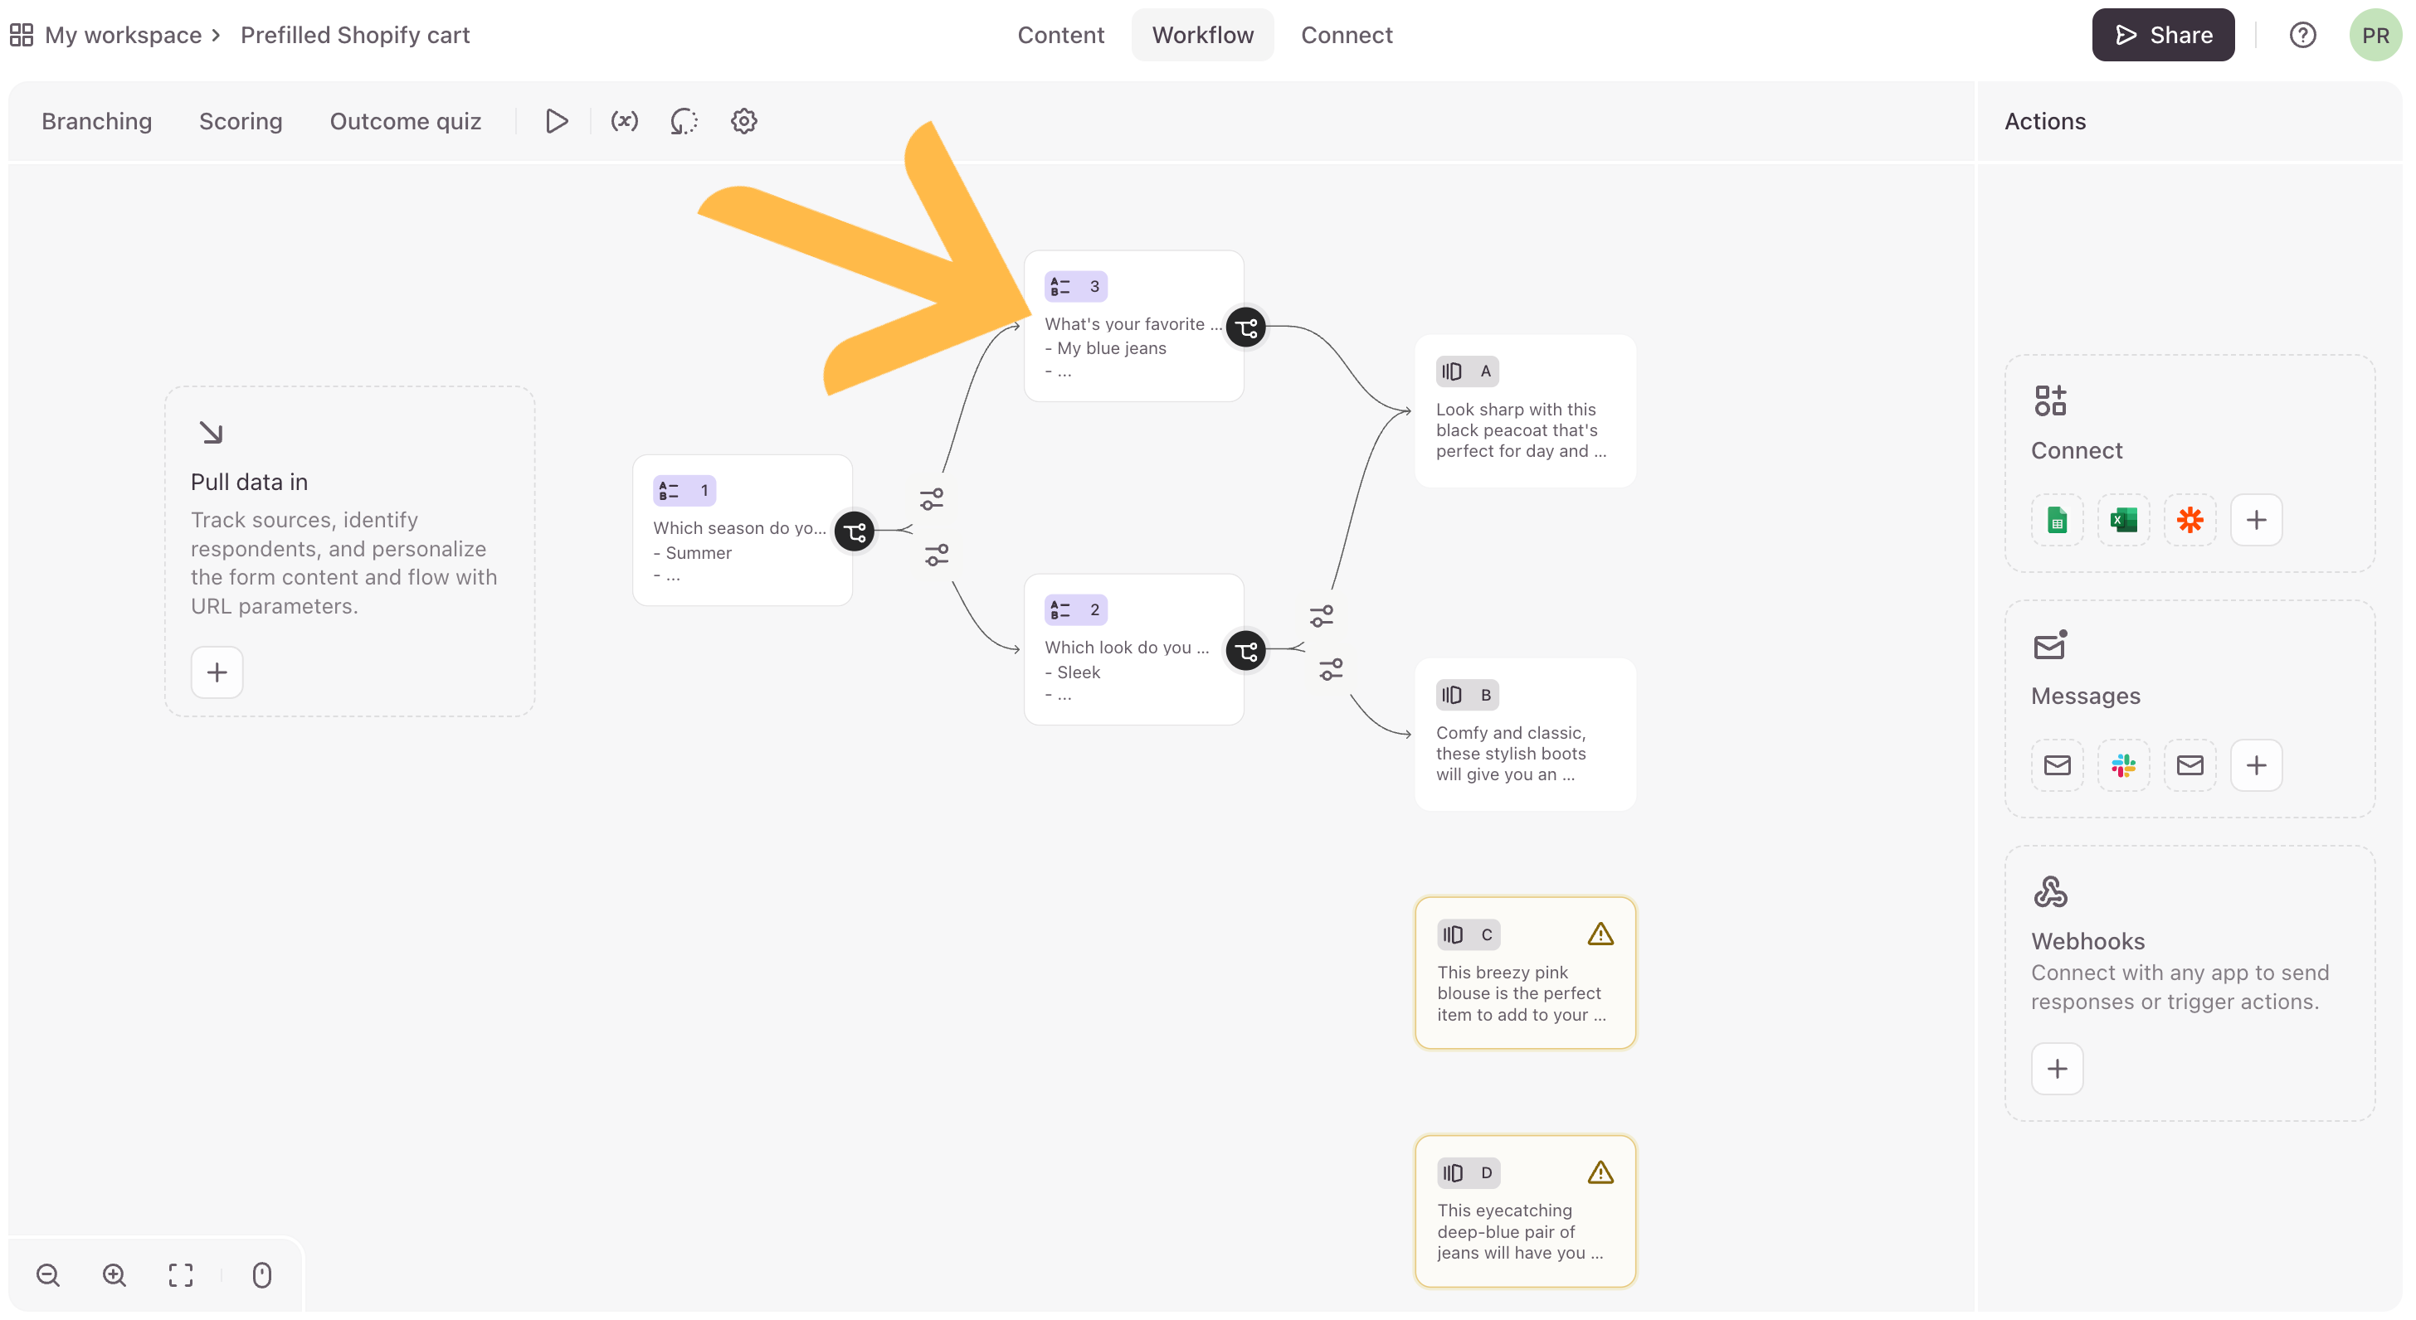Open the workspace grid icon
The width and height of the screenshot is (2416, 1320).
pyautogui.click(x=22, y=36)
